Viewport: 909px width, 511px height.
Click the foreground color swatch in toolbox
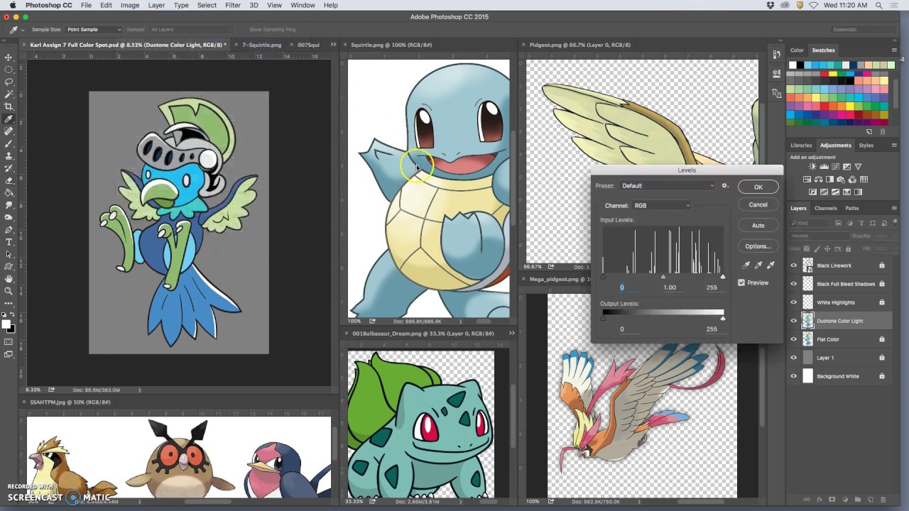6,325
